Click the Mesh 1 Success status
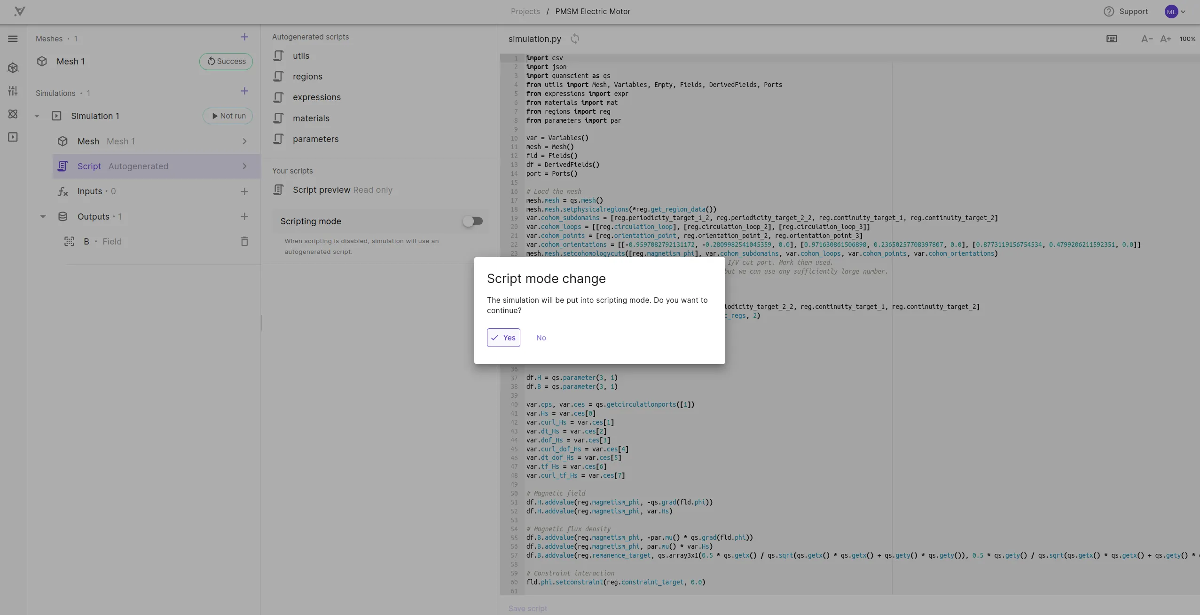The image size is (1200, 615). 226,62
